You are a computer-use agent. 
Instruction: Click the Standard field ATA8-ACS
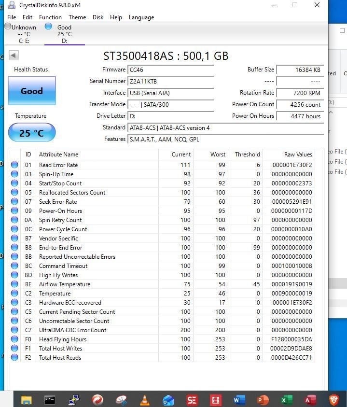(x=225, y=128)
